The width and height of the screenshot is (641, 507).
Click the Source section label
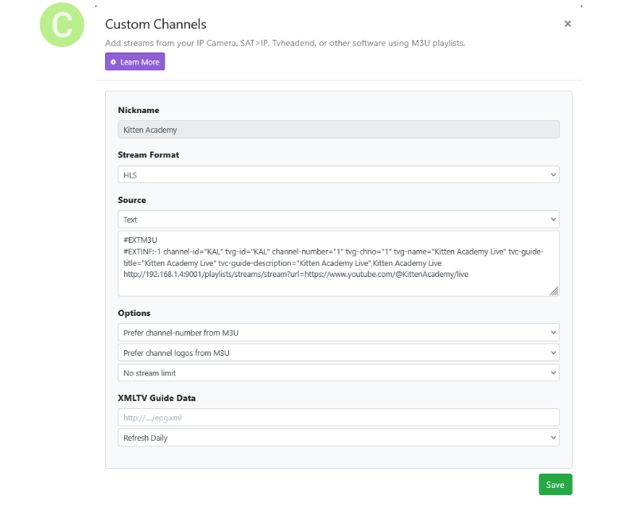click(x=132, y=200)
